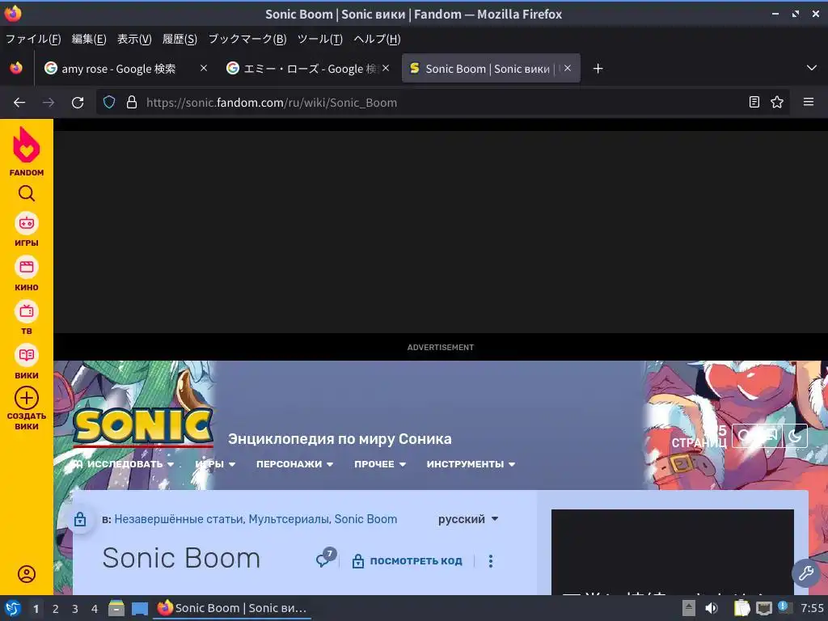The width and height of the screenshot is (828, 621).
Task: Click the Firefox taskbar window button
Action: point(232,608)
